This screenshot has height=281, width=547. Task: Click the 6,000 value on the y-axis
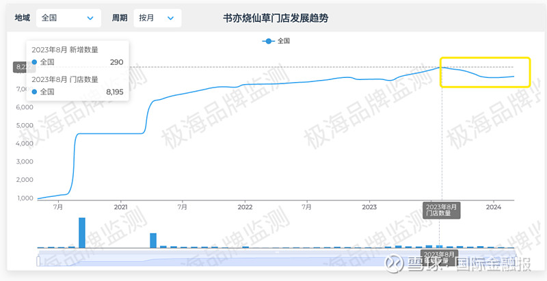coord(26,107)
